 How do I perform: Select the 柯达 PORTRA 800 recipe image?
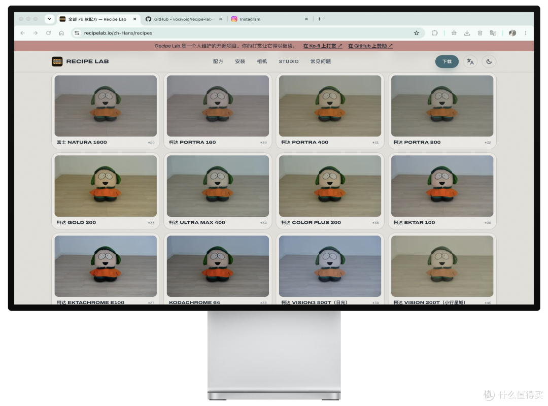pos(442,106)
